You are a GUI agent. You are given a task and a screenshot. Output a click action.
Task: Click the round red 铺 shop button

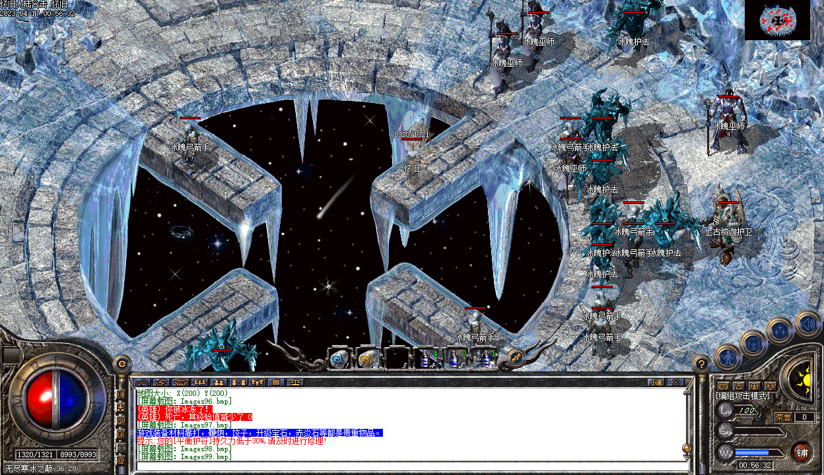802,452
